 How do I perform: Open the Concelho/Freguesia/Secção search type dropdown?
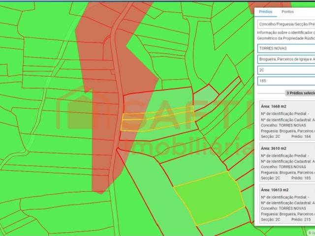point(285,24)
